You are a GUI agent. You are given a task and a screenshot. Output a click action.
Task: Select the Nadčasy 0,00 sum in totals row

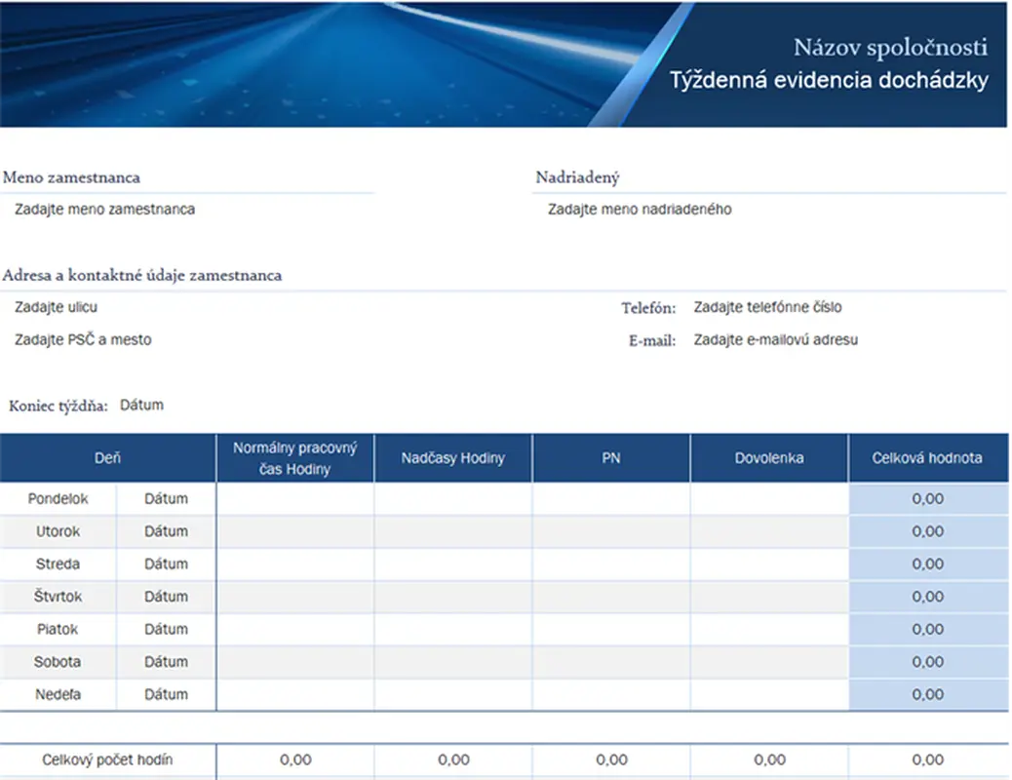pos(453,760)
